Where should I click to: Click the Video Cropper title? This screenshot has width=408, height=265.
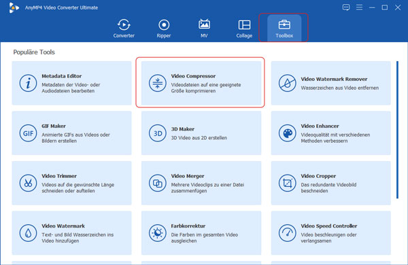point(318,176)
